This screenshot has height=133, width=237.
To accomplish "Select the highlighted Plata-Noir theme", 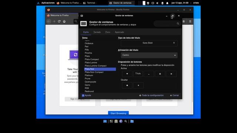I will tap(100, 69).
